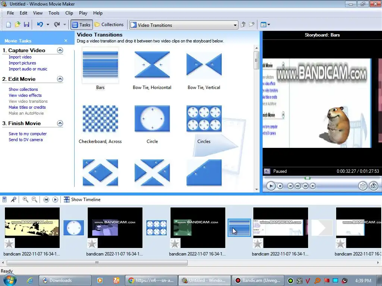Close the Movie Tasks pane
Screen dimensions: 382x286
[66, 41]
